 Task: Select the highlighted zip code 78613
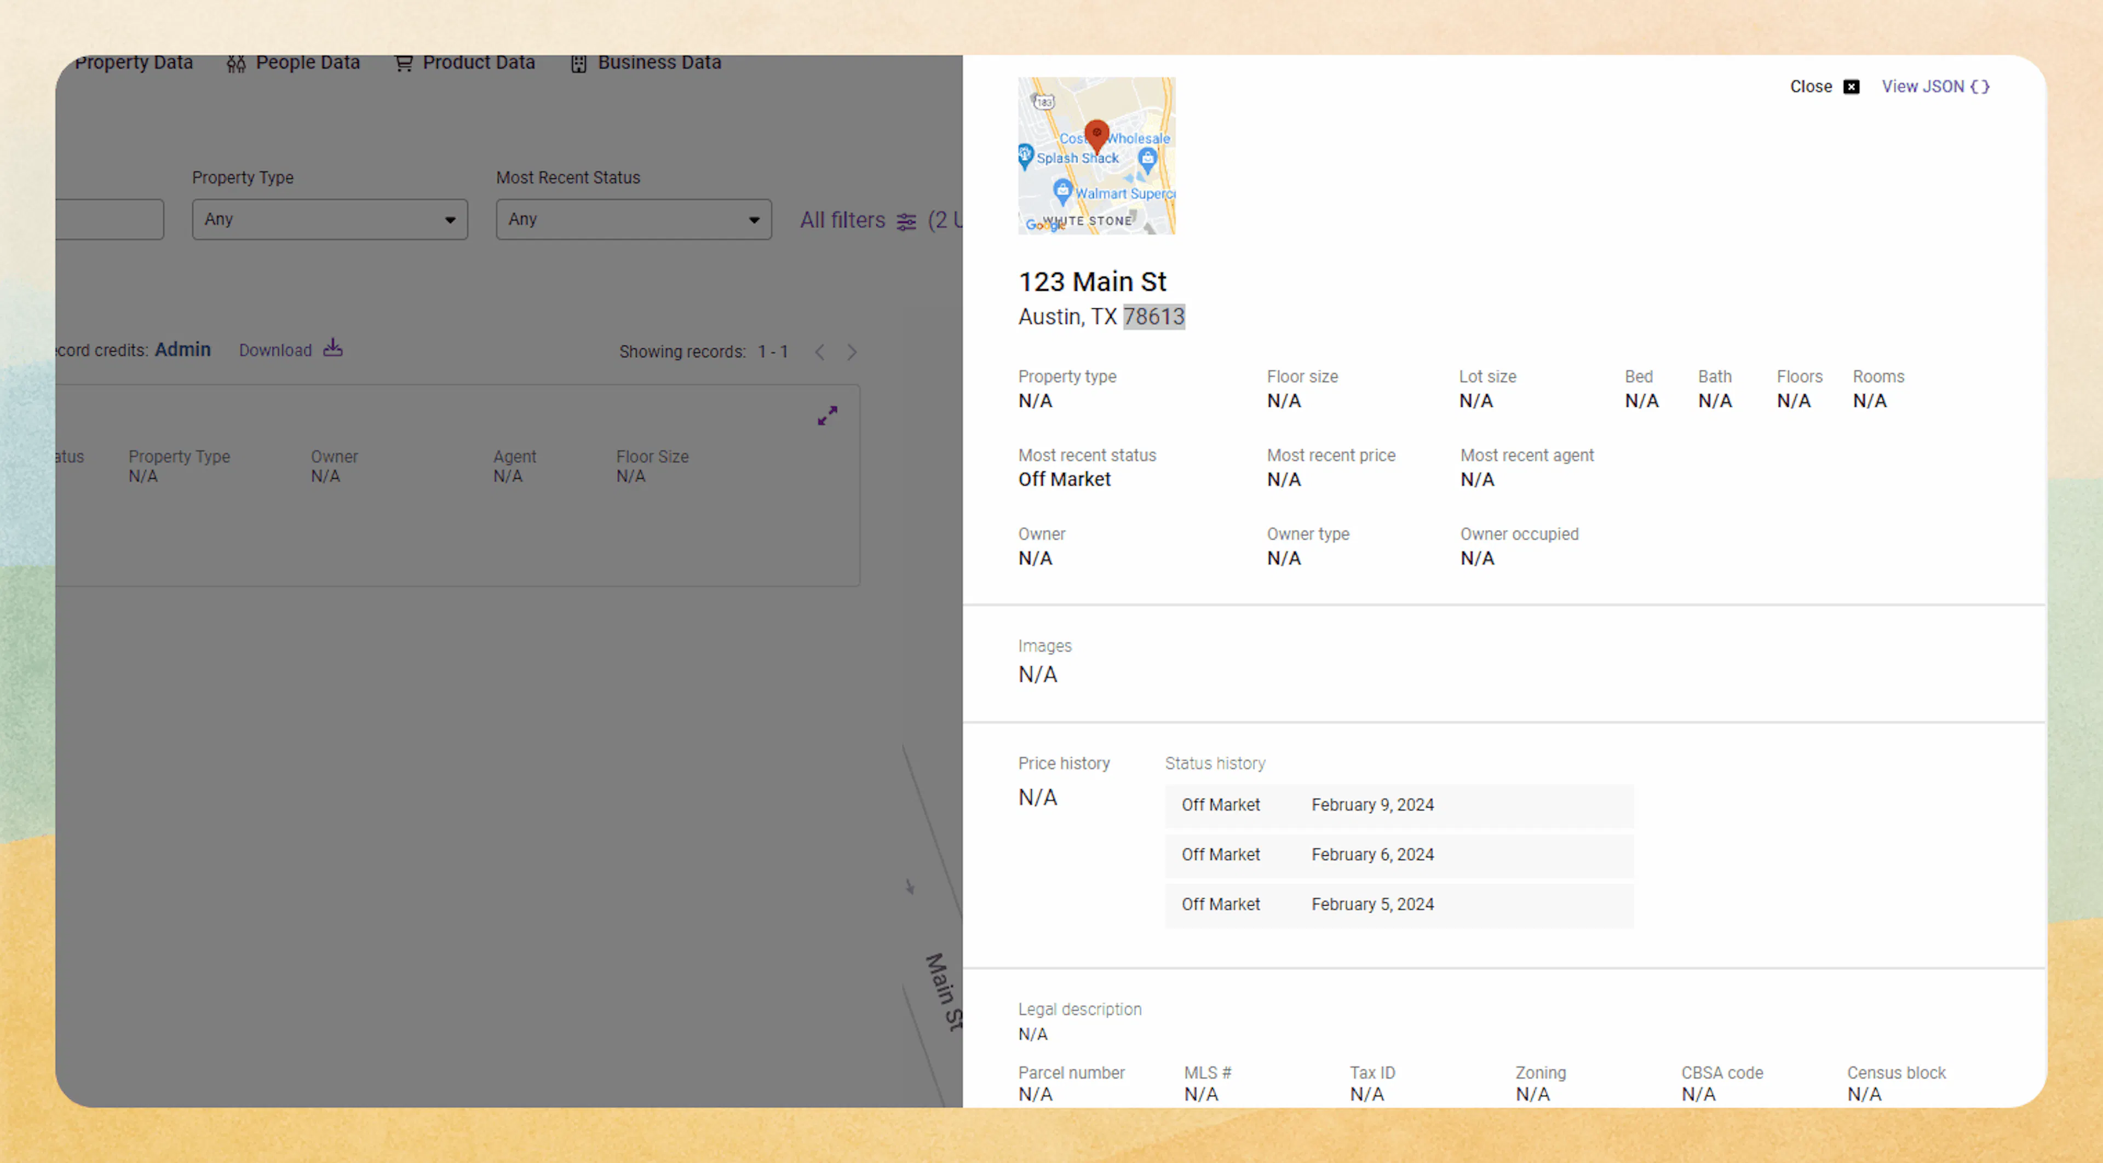point(1153,316)
